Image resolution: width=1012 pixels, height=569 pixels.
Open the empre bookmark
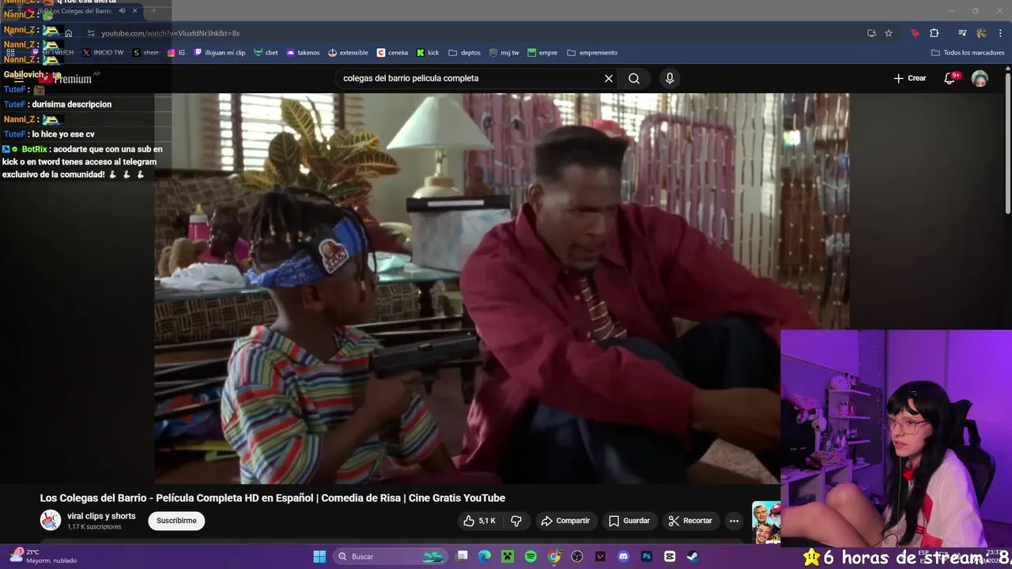[542, 53]
